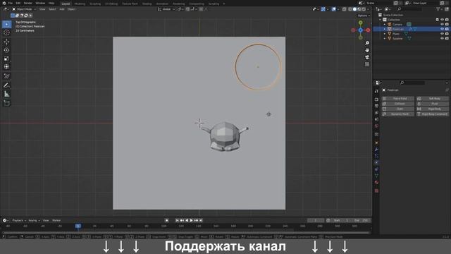451x254 pixels.
Task: Click the viewport zoom magnifier icon
Action: tap(367, 43)
